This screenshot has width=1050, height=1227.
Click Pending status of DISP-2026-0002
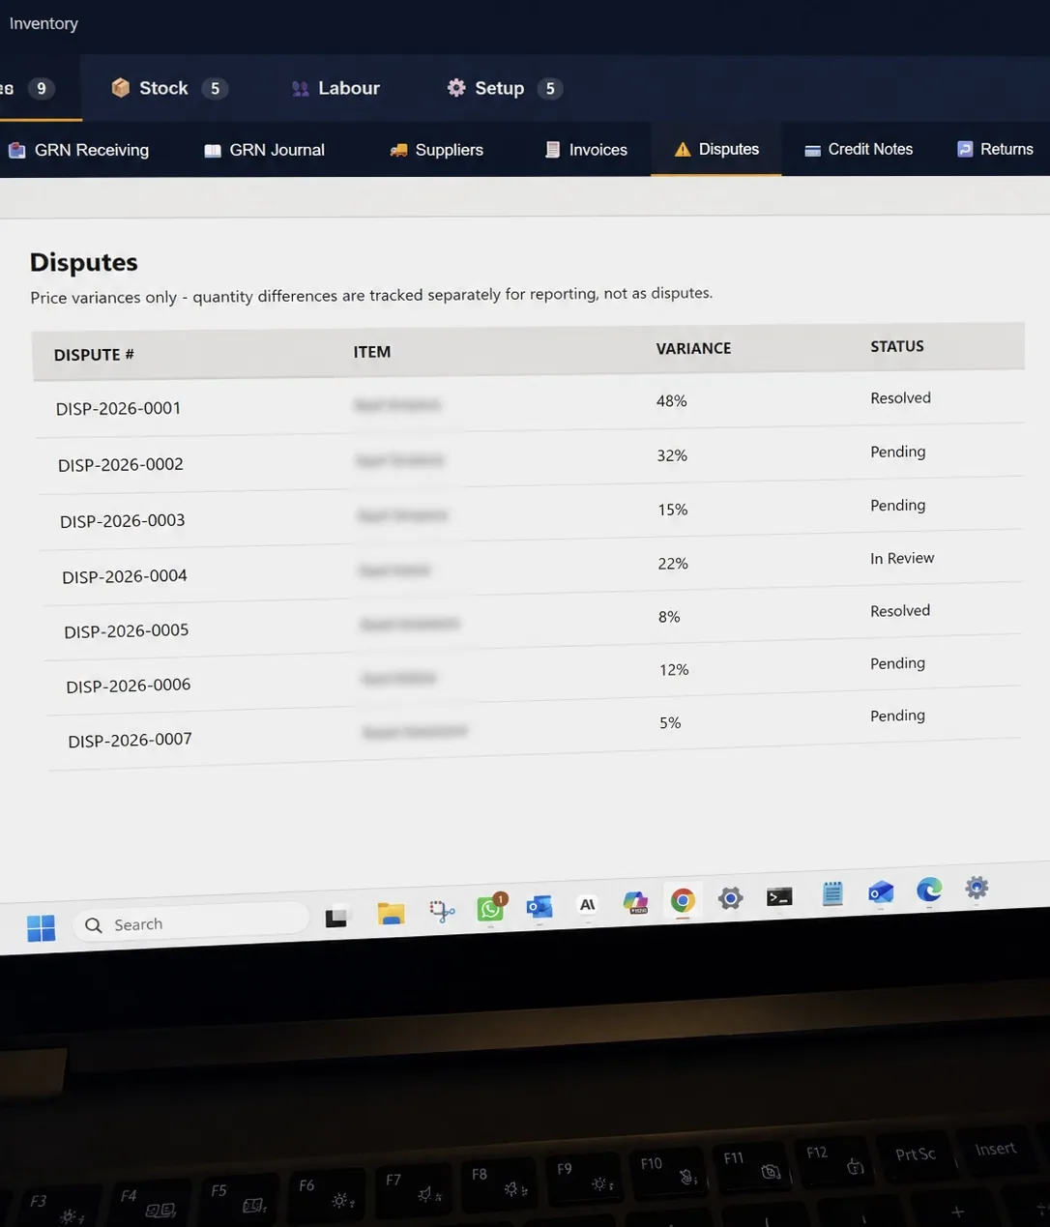tap(897, 452)
